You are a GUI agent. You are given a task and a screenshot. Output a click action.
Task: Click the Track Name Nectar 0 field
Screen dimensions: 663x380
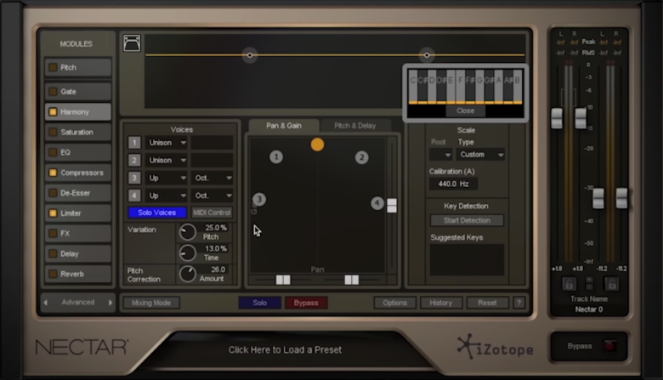(588, 309)
